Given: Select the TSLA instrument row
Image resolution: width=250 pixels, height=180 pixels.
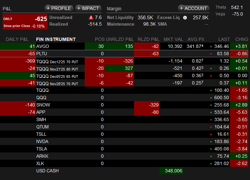Looking at the screenshot, I should [124, 149].
